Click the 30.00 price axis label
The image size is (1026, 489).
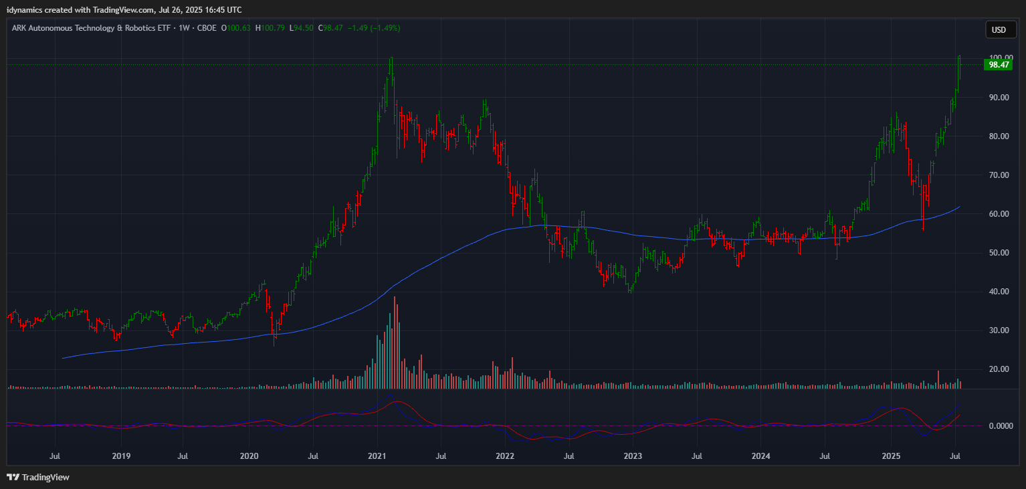[x=999, y=330]
